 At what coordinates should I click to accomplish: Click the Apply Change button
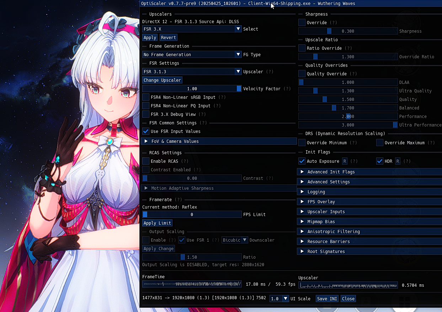pyautogui.click(x=159, y=248)
